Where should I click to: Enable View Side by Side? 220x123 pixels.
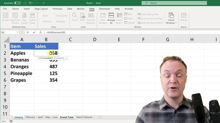click(148, 14)
